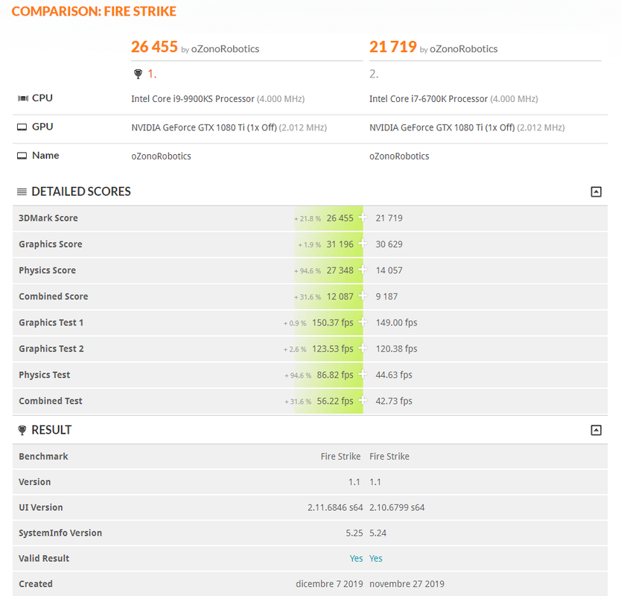Image resolution: width=621 pixels, height=596 pixels.
Task: Click plus icon in 3DMark Score row
Action: pos(363,217)
